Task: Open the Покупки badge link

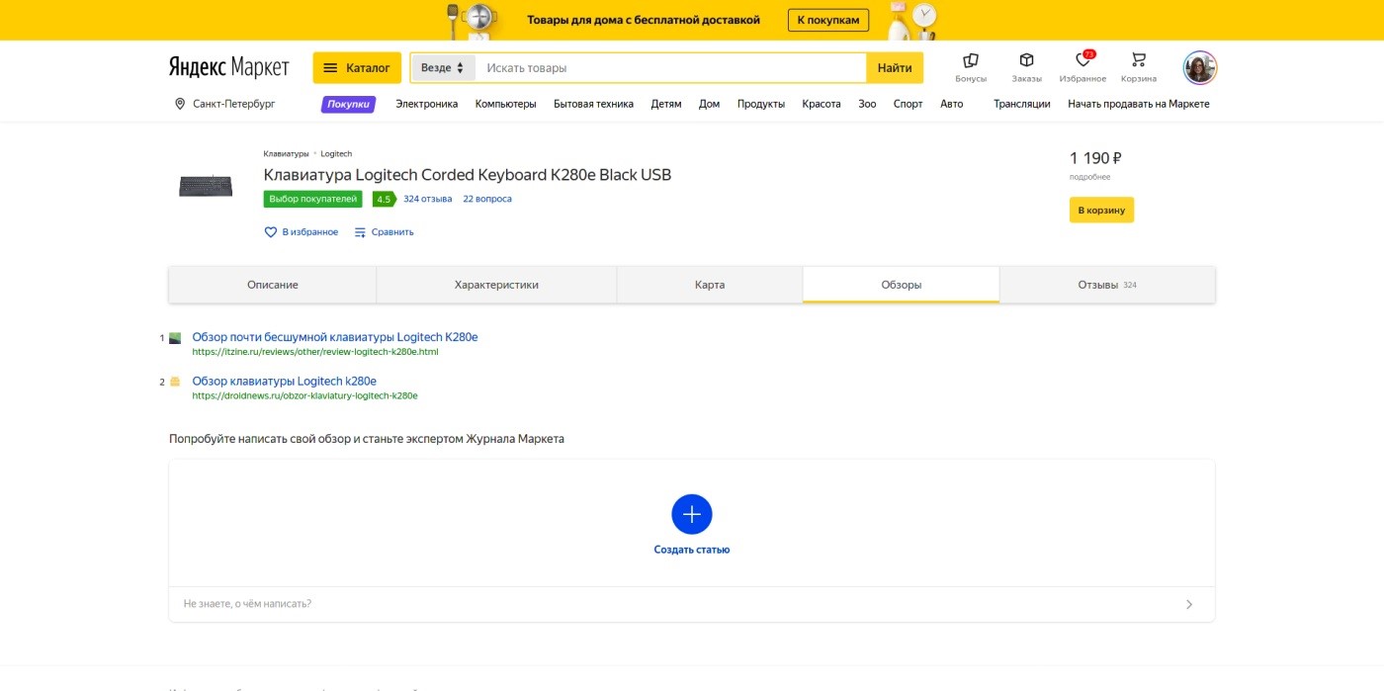Action: [x=348, y=104]
